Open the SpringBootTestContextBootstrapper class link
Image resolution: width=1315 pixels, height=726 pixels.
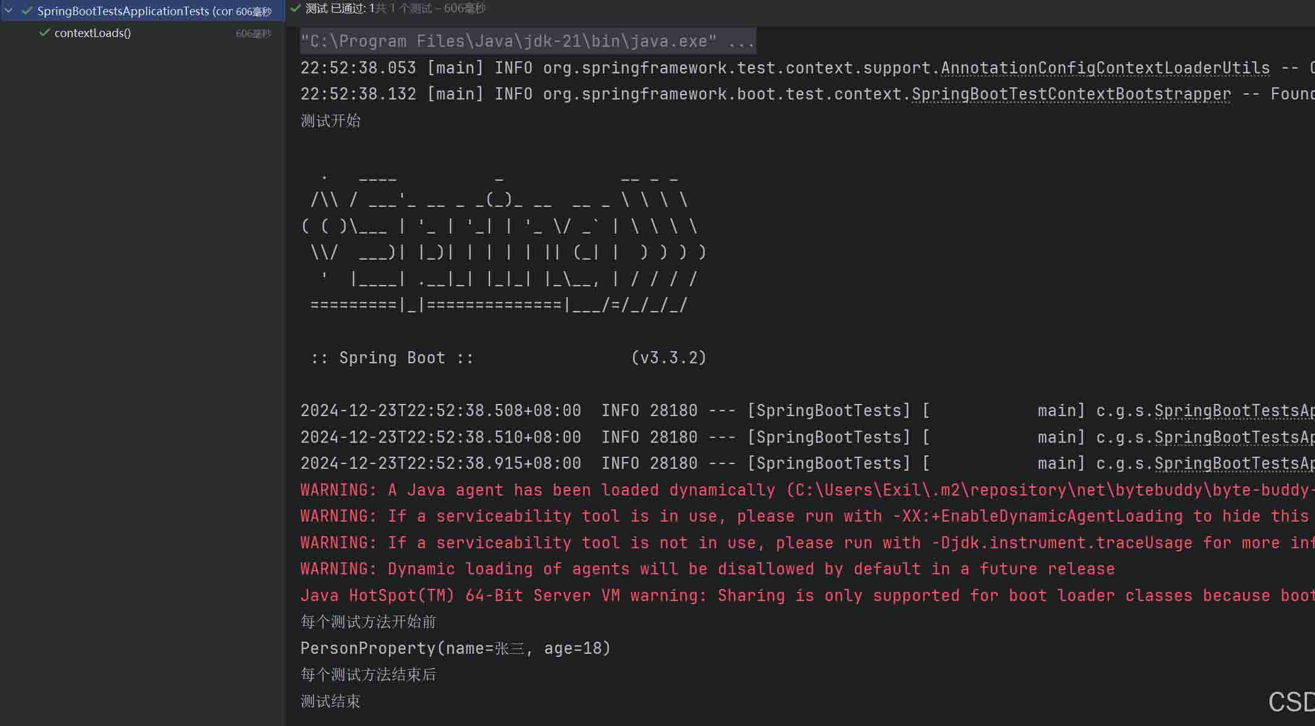click(x=1071, y=95)
